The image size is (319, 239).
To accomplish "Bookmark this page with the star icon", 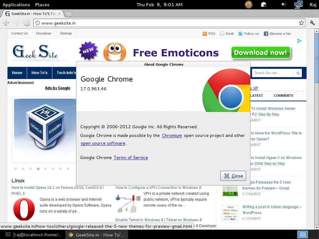I will [x=301, y=23].
